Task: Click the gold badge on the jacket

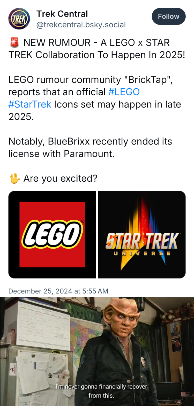Action: pyautogui.click(x=143, y=360)
